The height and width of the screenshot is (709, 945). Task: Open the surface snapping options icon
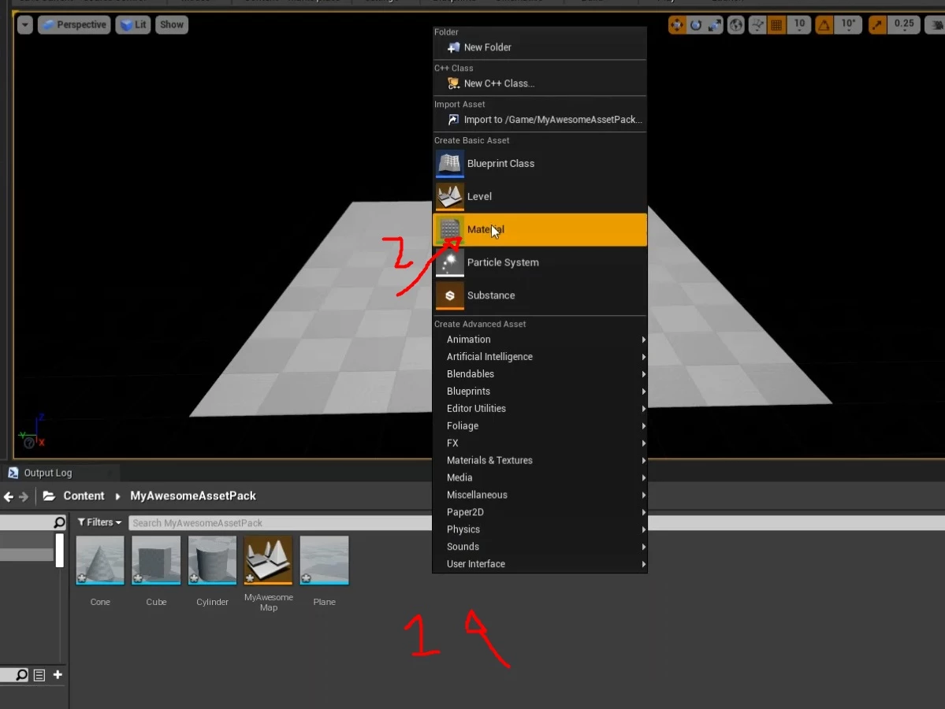[x=757, y=24]
